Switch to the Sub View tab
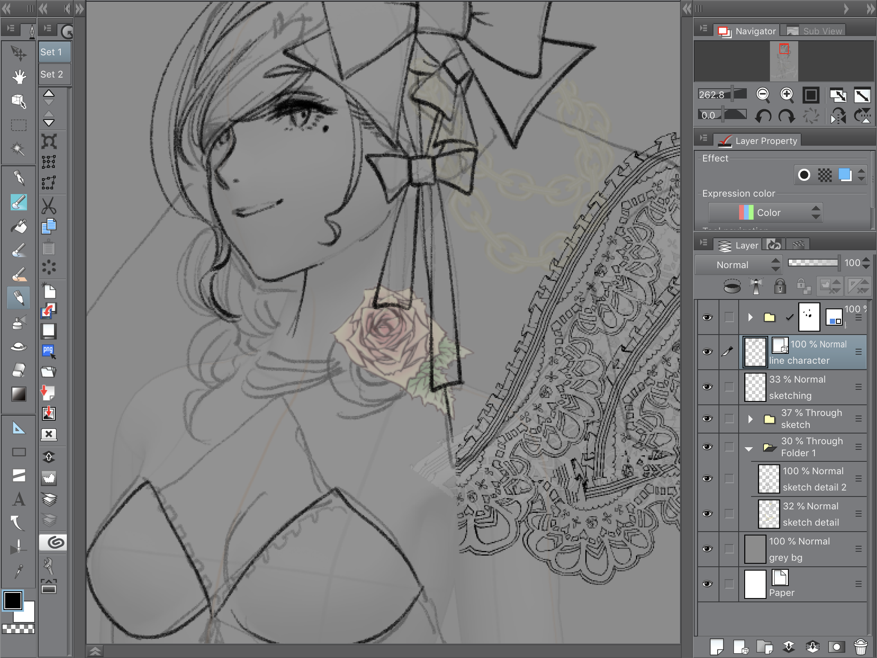 tap(815, 31)
